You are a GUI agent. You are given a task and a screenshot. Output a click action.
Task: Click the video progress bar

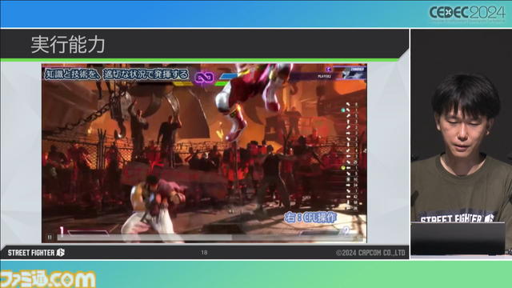pos(210,238)
